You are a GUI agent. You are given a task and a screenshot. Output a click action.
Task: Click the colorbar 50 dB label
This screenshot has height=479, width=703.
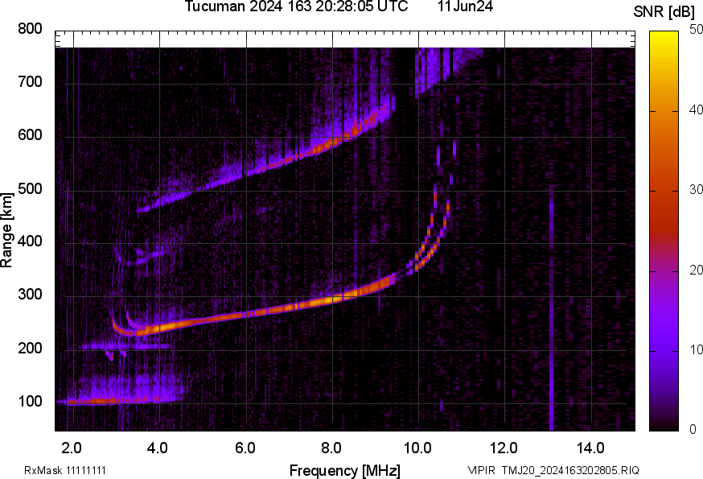click(696, 30)
